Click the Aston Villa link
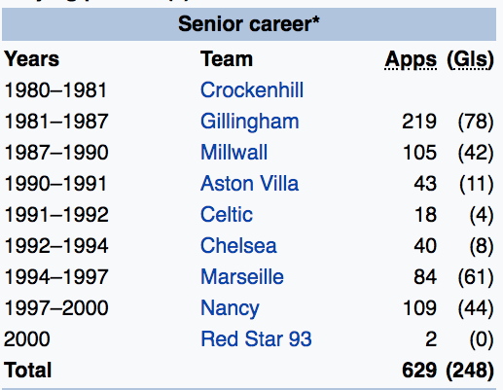 [249, 183]
